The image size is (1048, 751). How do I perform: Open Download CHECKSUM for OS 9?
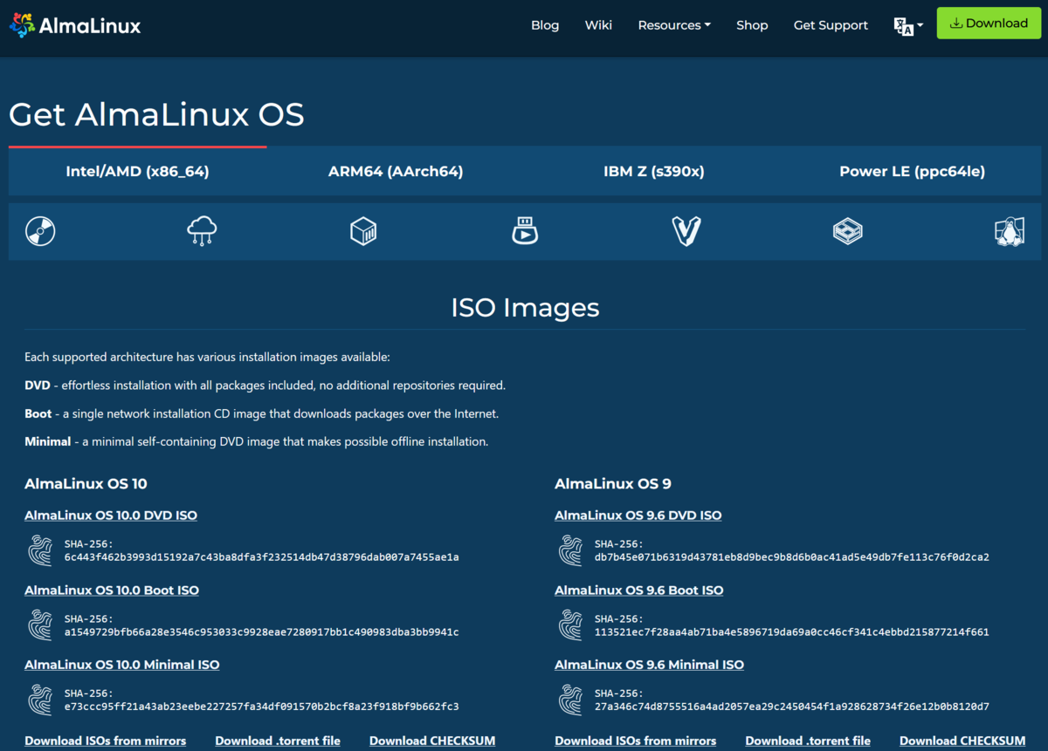tap(962, 741)
